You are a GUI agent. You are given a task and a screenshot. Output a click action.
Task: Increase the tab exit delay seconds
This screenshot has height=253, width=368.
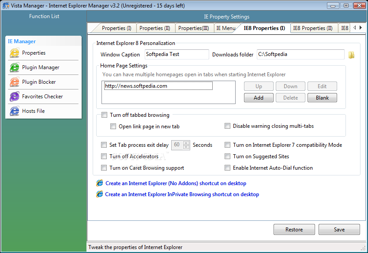click(x=186, y=143)
